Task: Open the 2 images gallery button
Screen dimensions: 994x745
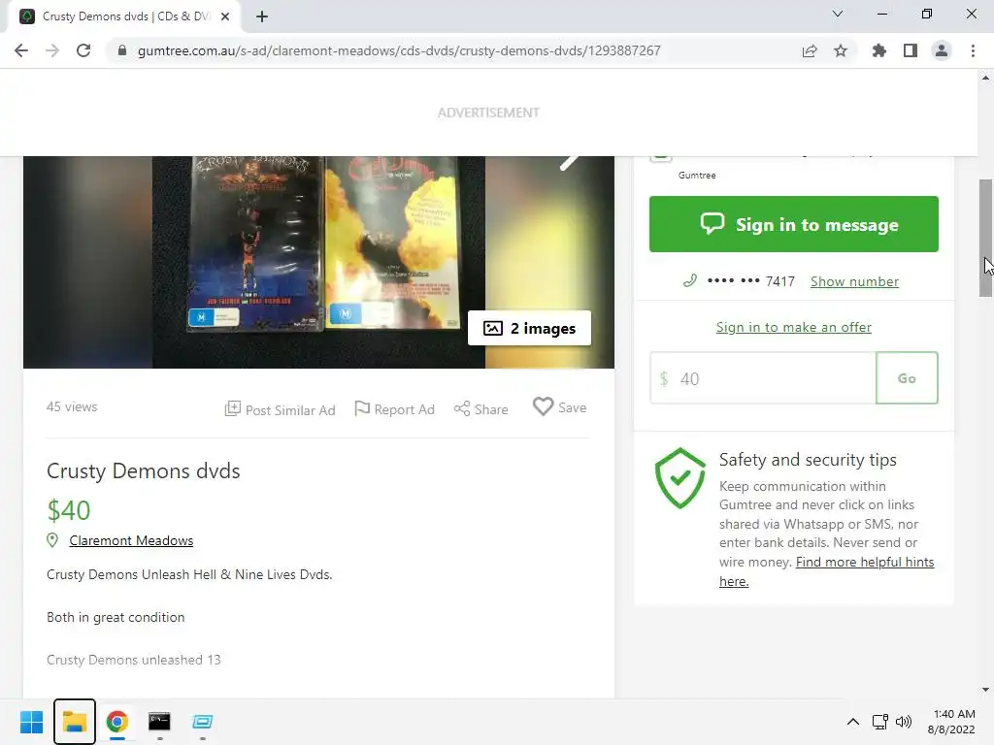Action: [529, 328]
